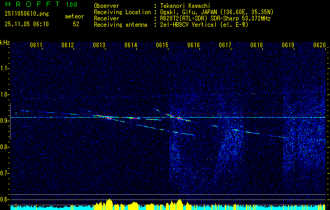This screenshot has height=210, width=330.
Task: Click the Receiving Location field label
Action: pos(122,12)
